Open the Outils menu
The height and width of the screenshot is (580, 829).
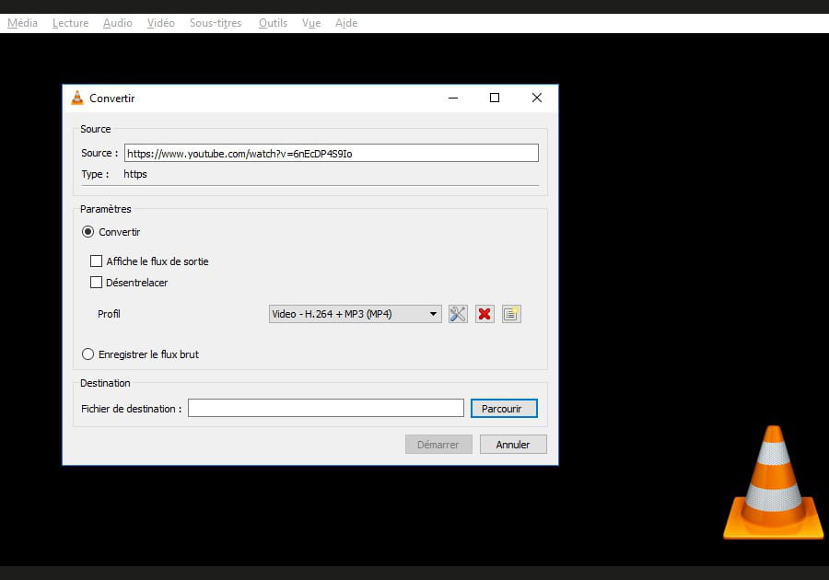(x=273, y=23)
